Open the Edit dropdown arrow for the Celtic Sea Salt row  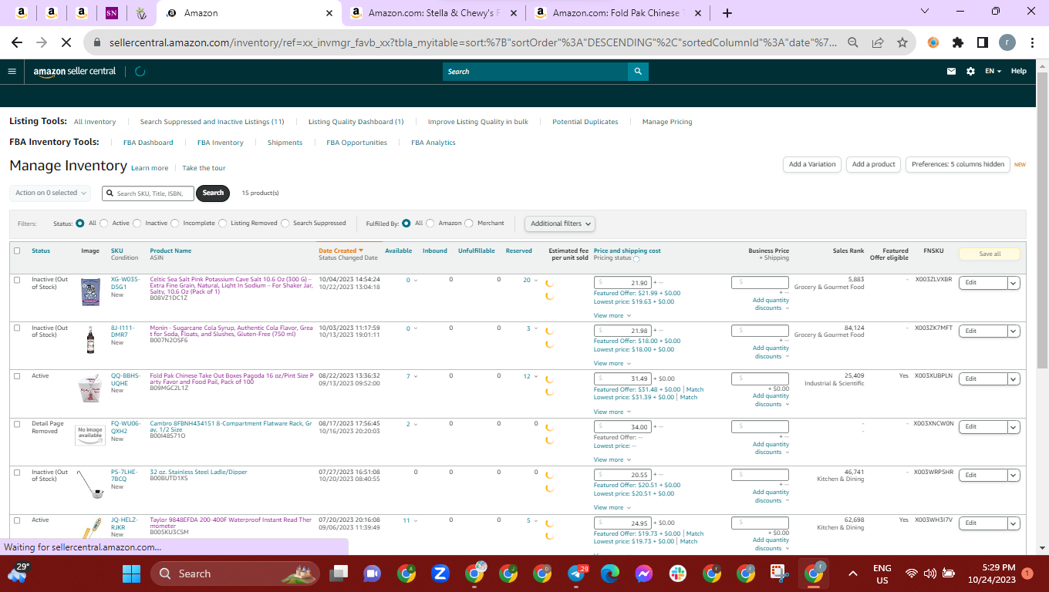[1014, 283]
